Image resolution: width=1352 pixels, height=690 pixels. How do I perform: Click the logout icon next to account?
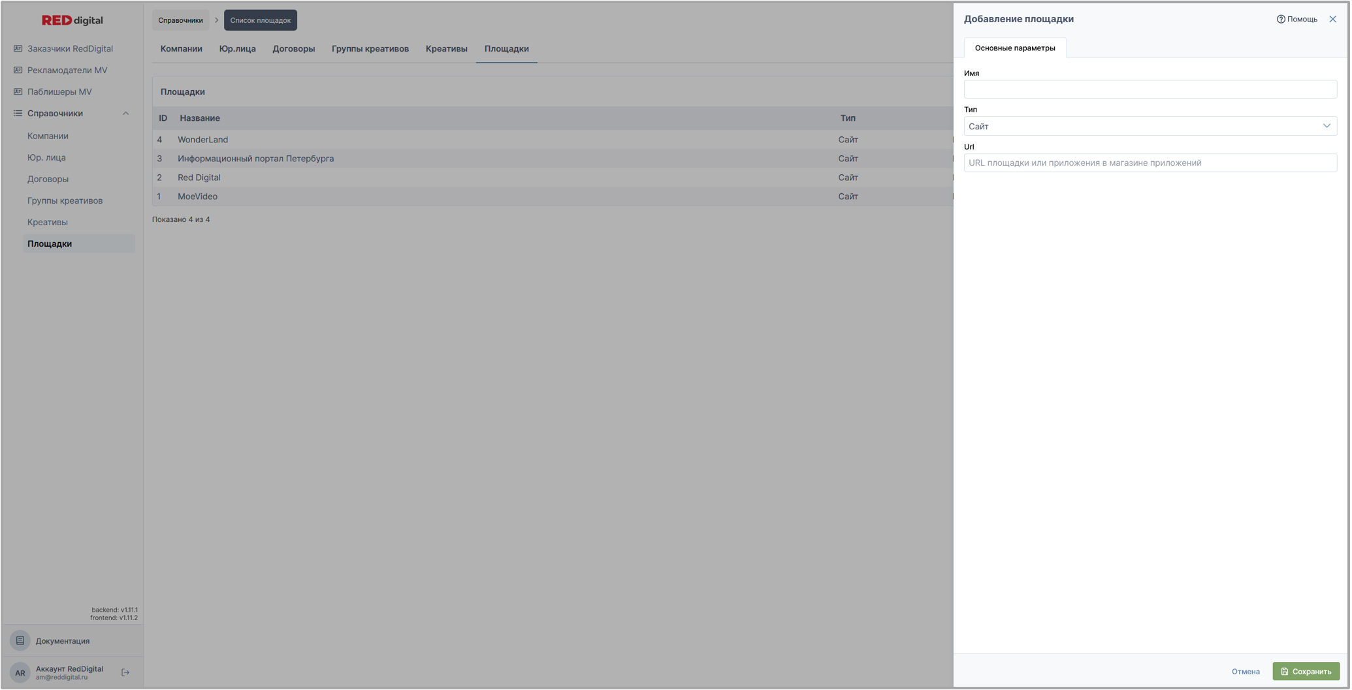125,672
